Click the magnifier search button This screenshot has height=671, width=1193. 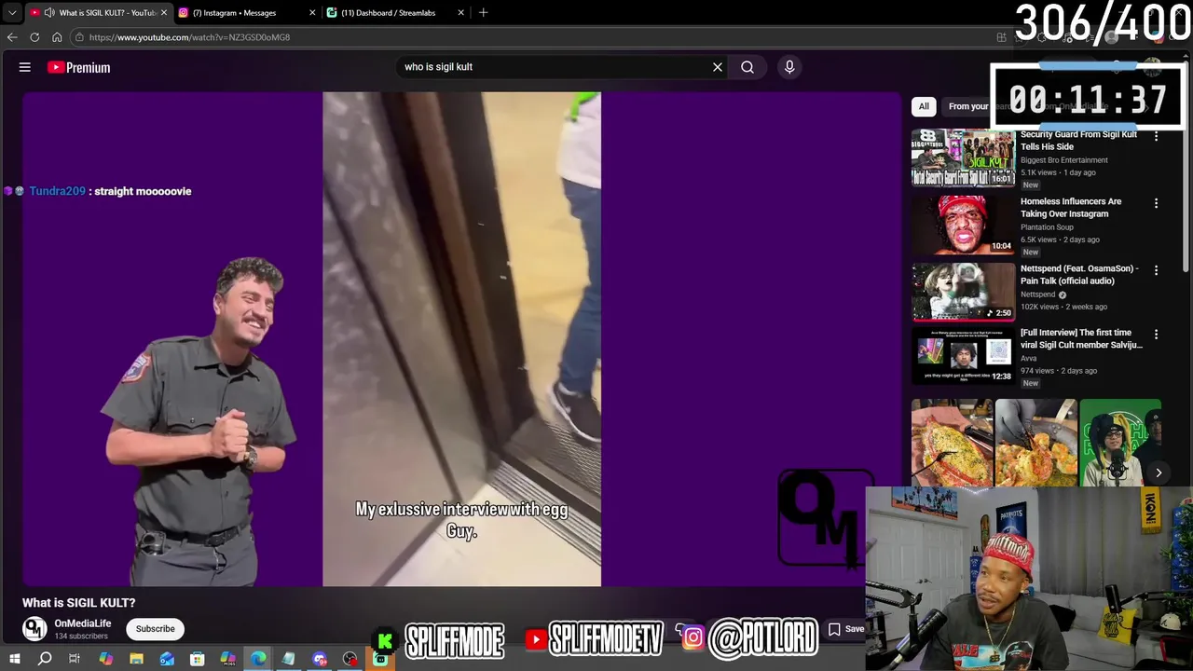tap(747, 67)
